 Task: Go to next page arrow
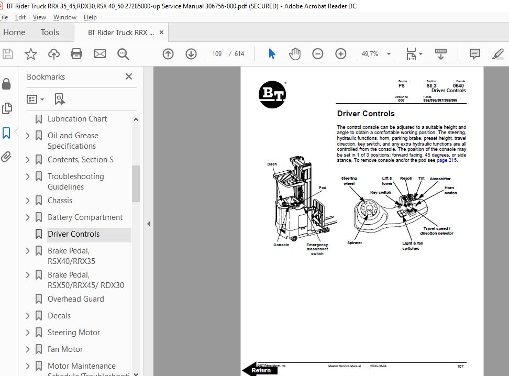coord(191,54)
